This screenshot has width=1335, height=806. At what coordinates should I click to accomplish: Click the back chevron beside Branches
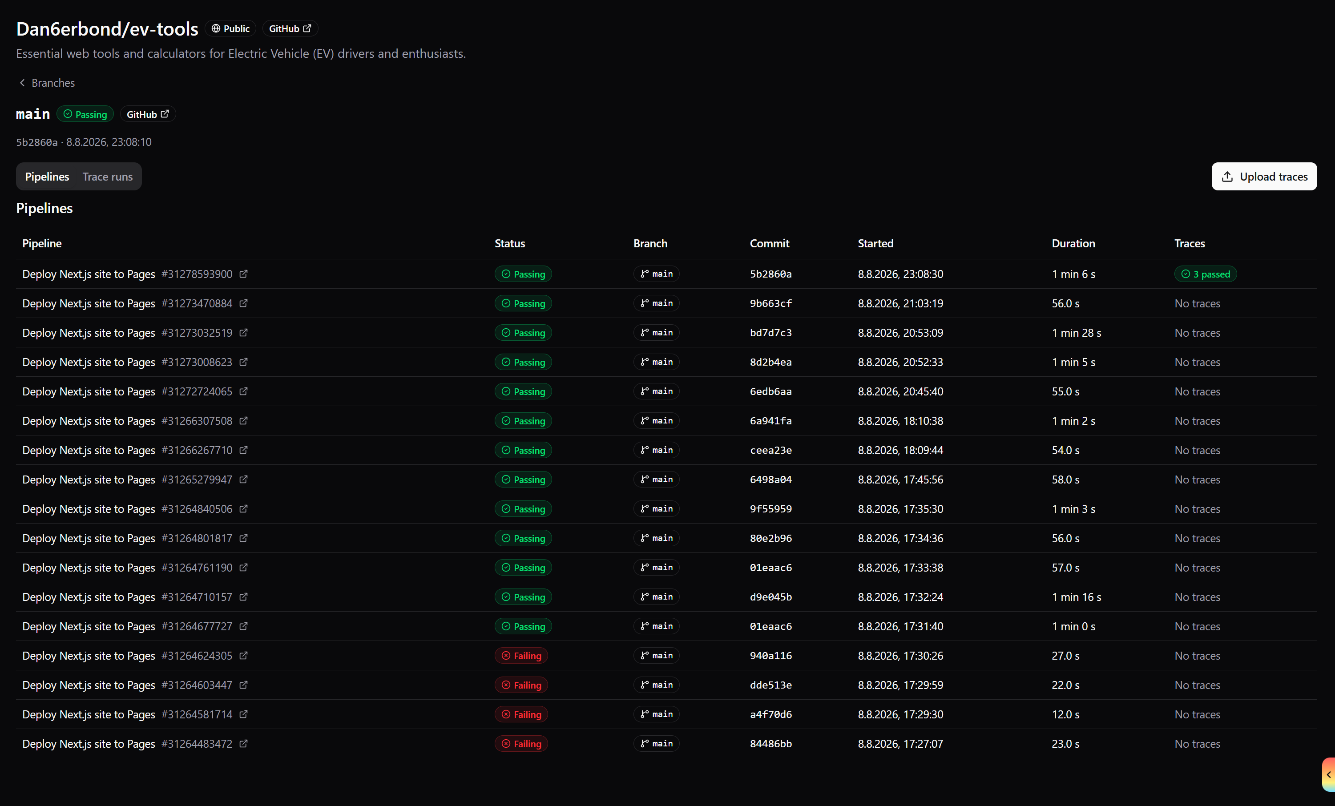(x=22, y=83)
